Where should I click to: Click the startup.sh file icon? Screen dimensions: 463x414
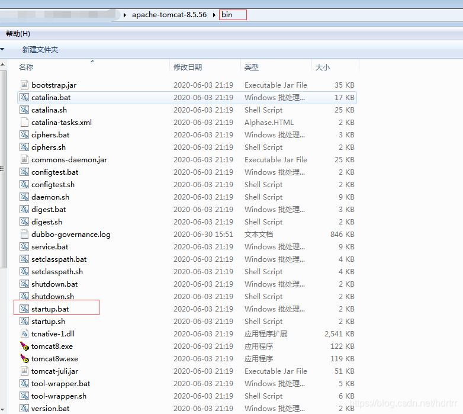click(x=24, y=321)
